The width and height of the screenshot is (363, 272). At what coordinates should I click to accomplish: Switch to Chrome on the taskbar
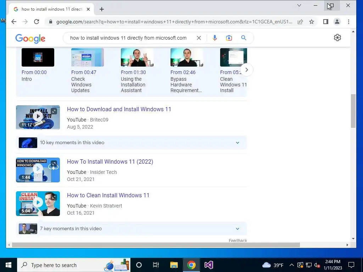tap(191, 265)
